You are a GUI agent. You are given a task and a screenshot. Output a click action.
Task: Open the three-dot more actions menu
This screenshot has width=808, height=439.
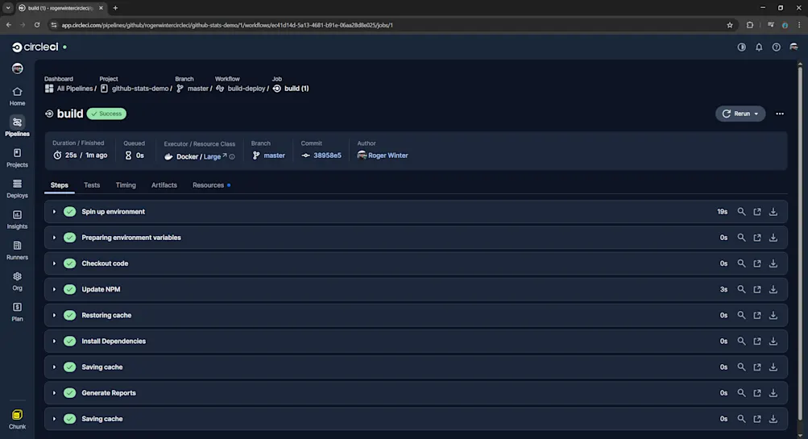[780, 114]
